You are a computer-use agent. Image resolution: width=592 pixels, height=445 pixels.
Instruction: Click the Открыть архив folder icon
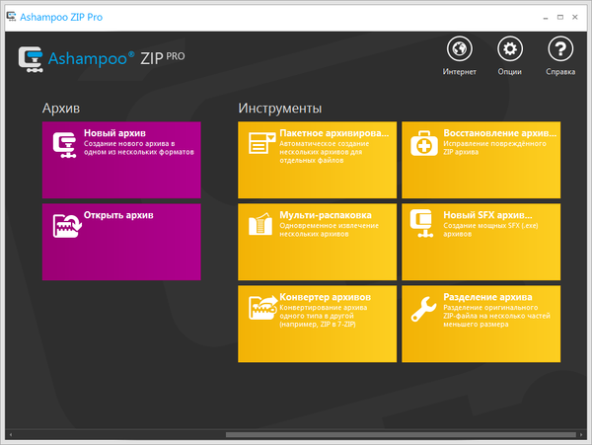tap(66, 224)
